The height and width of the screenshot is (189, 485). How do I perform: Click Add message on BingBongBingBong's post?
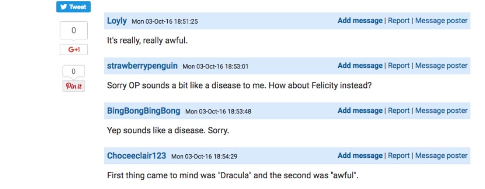360,110
